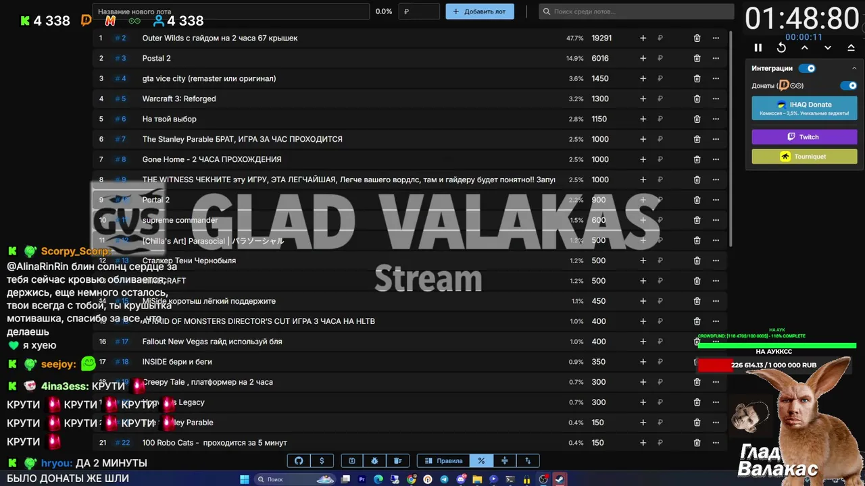Add amount to Postal 2 lot
This screenshot has width=865, height=486.
coord(643,59)
